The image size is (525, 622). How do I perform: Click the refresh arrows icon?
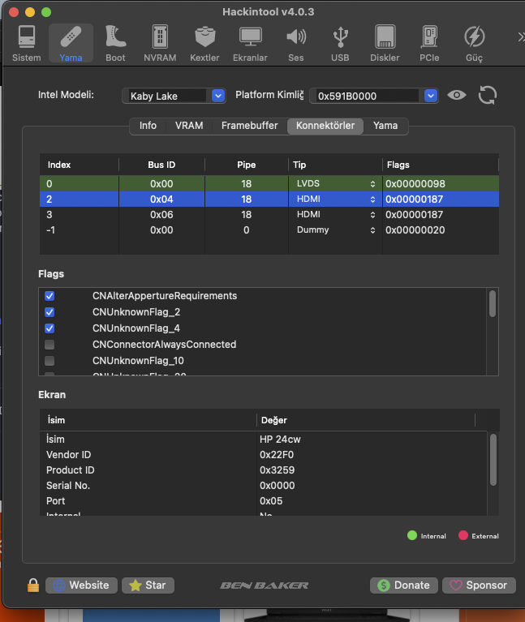click(487, 95)
